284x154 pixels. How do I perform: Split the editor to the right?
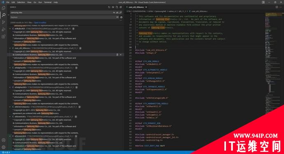277,7
